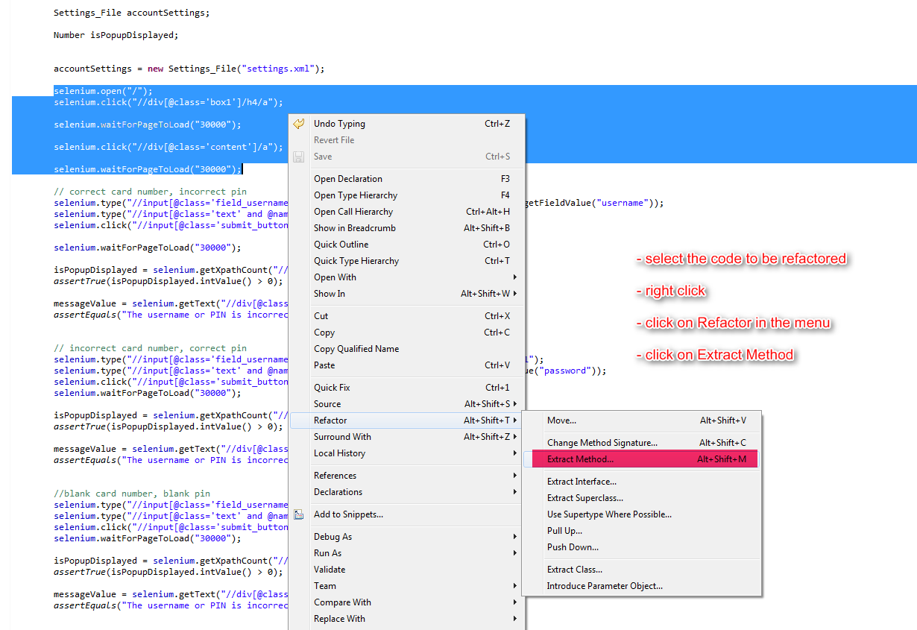The height and width of the screenshot is (630, 917).
Task: Choose Extract Method in the submenu
Action: [x=641, y=459]
